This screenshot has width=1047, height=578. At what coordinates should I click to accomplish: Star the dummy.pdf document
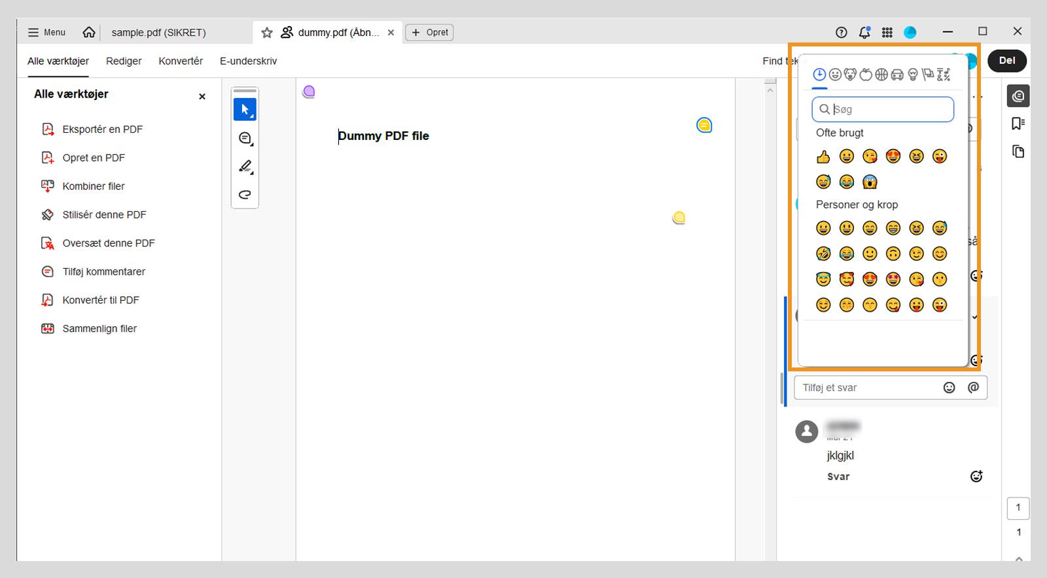tap(267, 33)
